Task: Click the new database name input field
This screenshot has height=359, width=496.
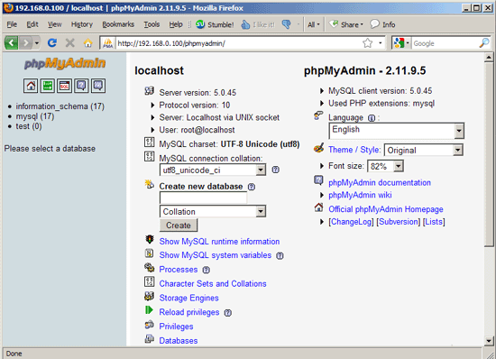Action: point(204,198)
